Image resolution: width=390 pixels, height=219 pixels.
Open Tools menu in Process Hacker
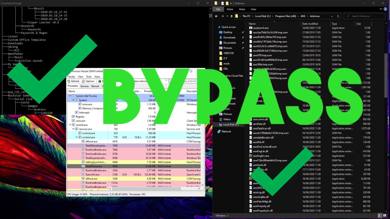89,77
